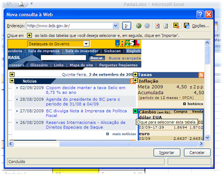Expand the Endereço address dropdown

116,26
